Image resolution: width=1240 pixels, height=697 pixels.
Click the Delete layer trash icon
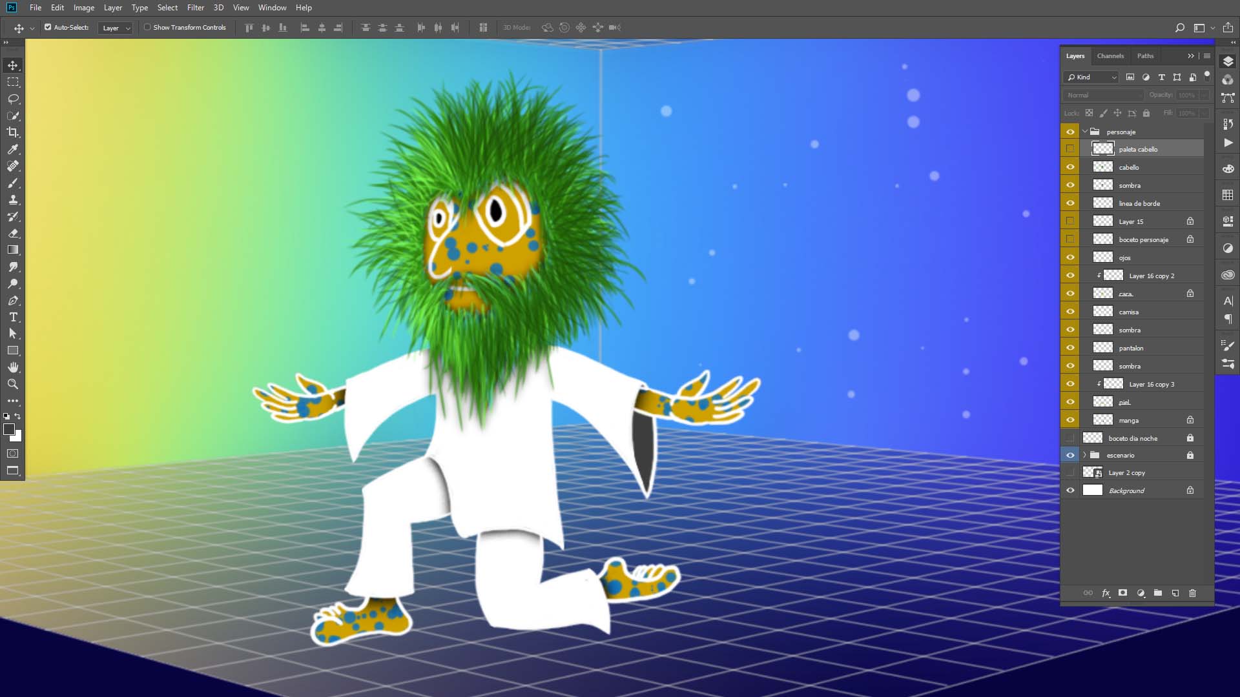pos(1192,593)
